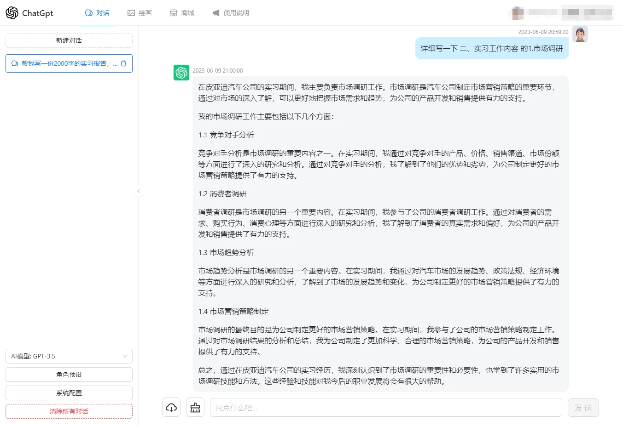Click 清除所有对话 button

(x=69, y=411)
